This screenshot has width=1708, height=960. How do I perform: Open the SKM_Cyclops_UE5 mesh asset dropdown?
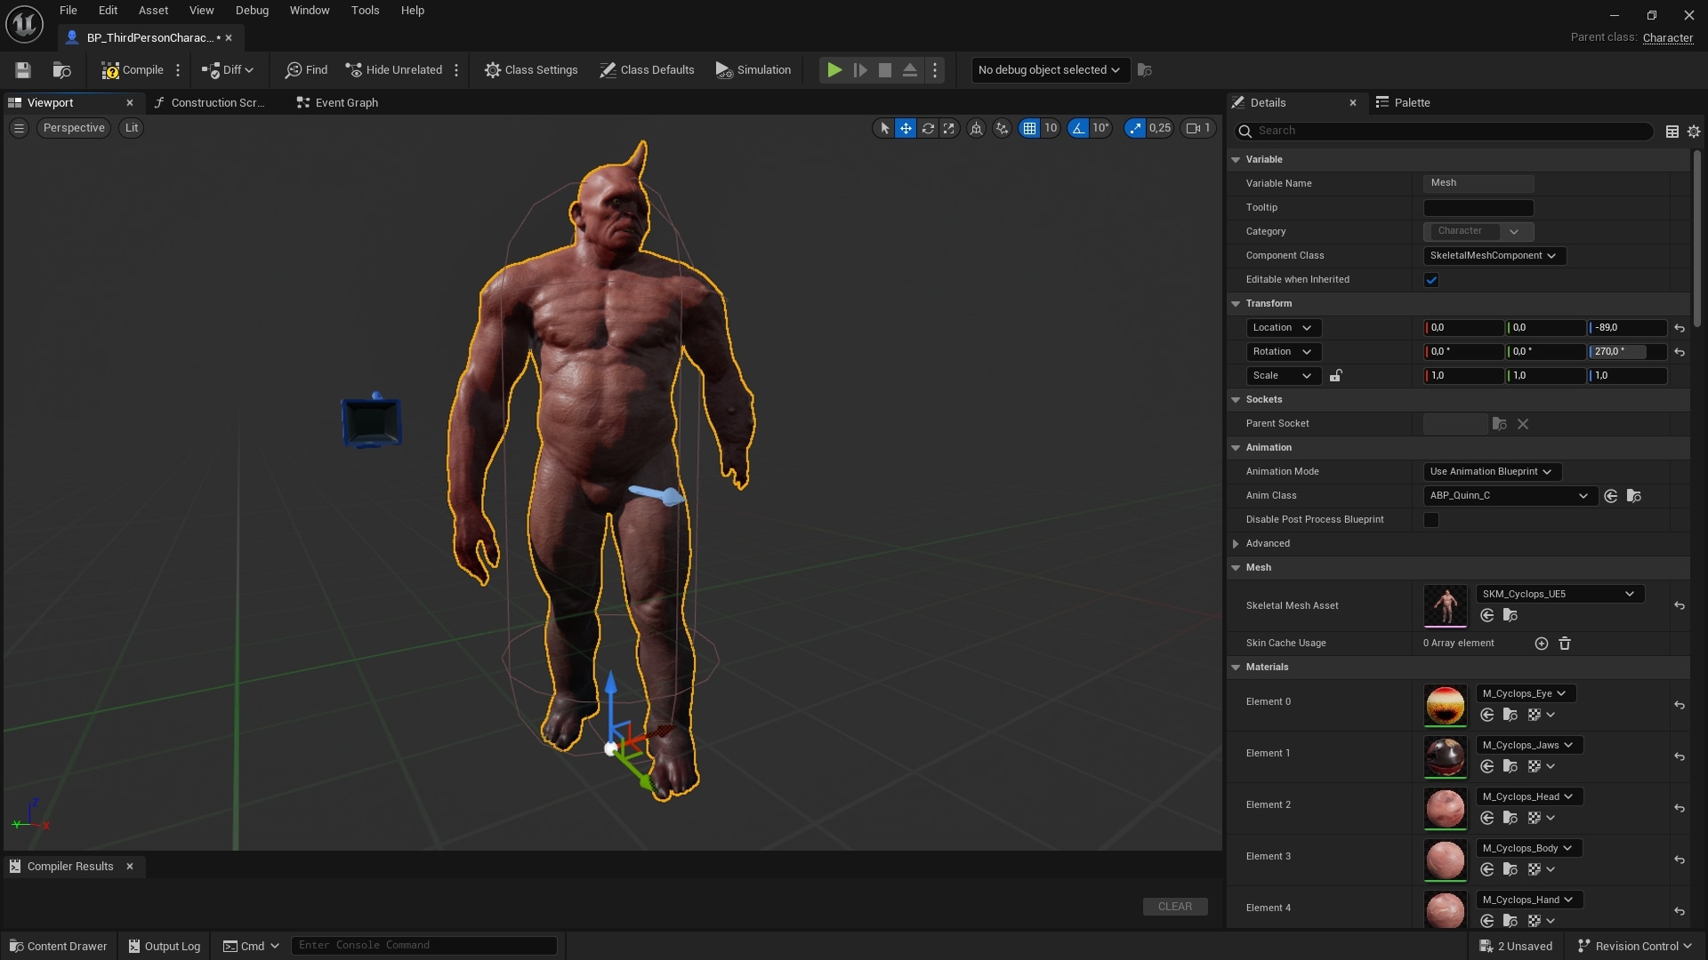pos(1559,595)
